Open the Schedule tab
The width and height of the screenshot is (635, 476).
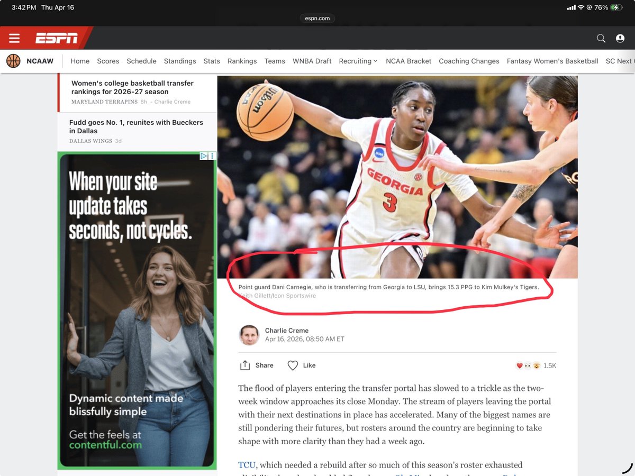[141, 61]
